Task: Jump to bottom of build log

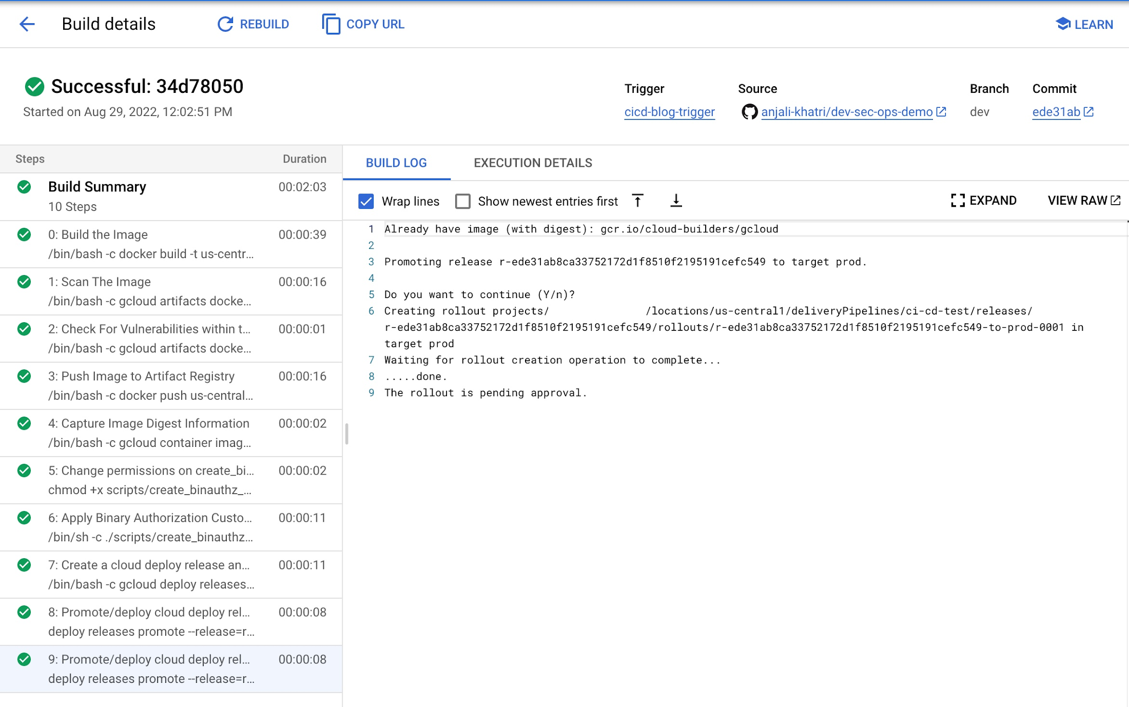Action: (676, 201)
